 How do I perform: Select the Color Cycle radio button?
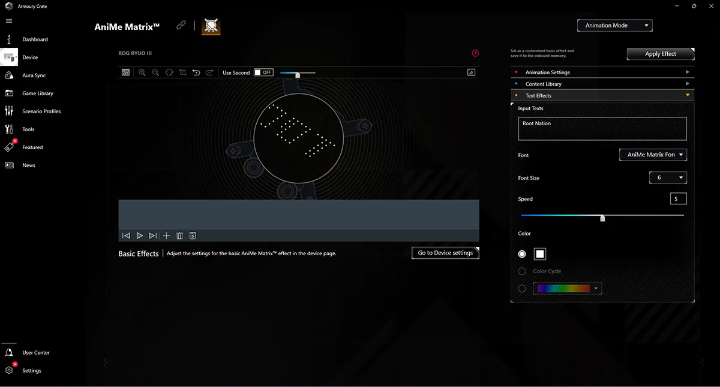tap(522, 271)
